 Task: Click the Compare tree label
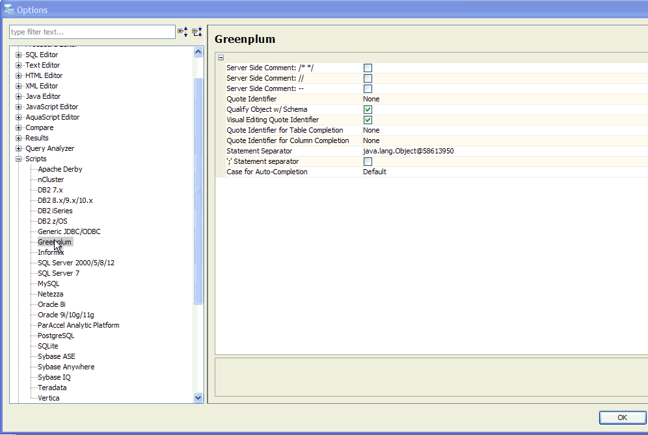click(39, 127)
